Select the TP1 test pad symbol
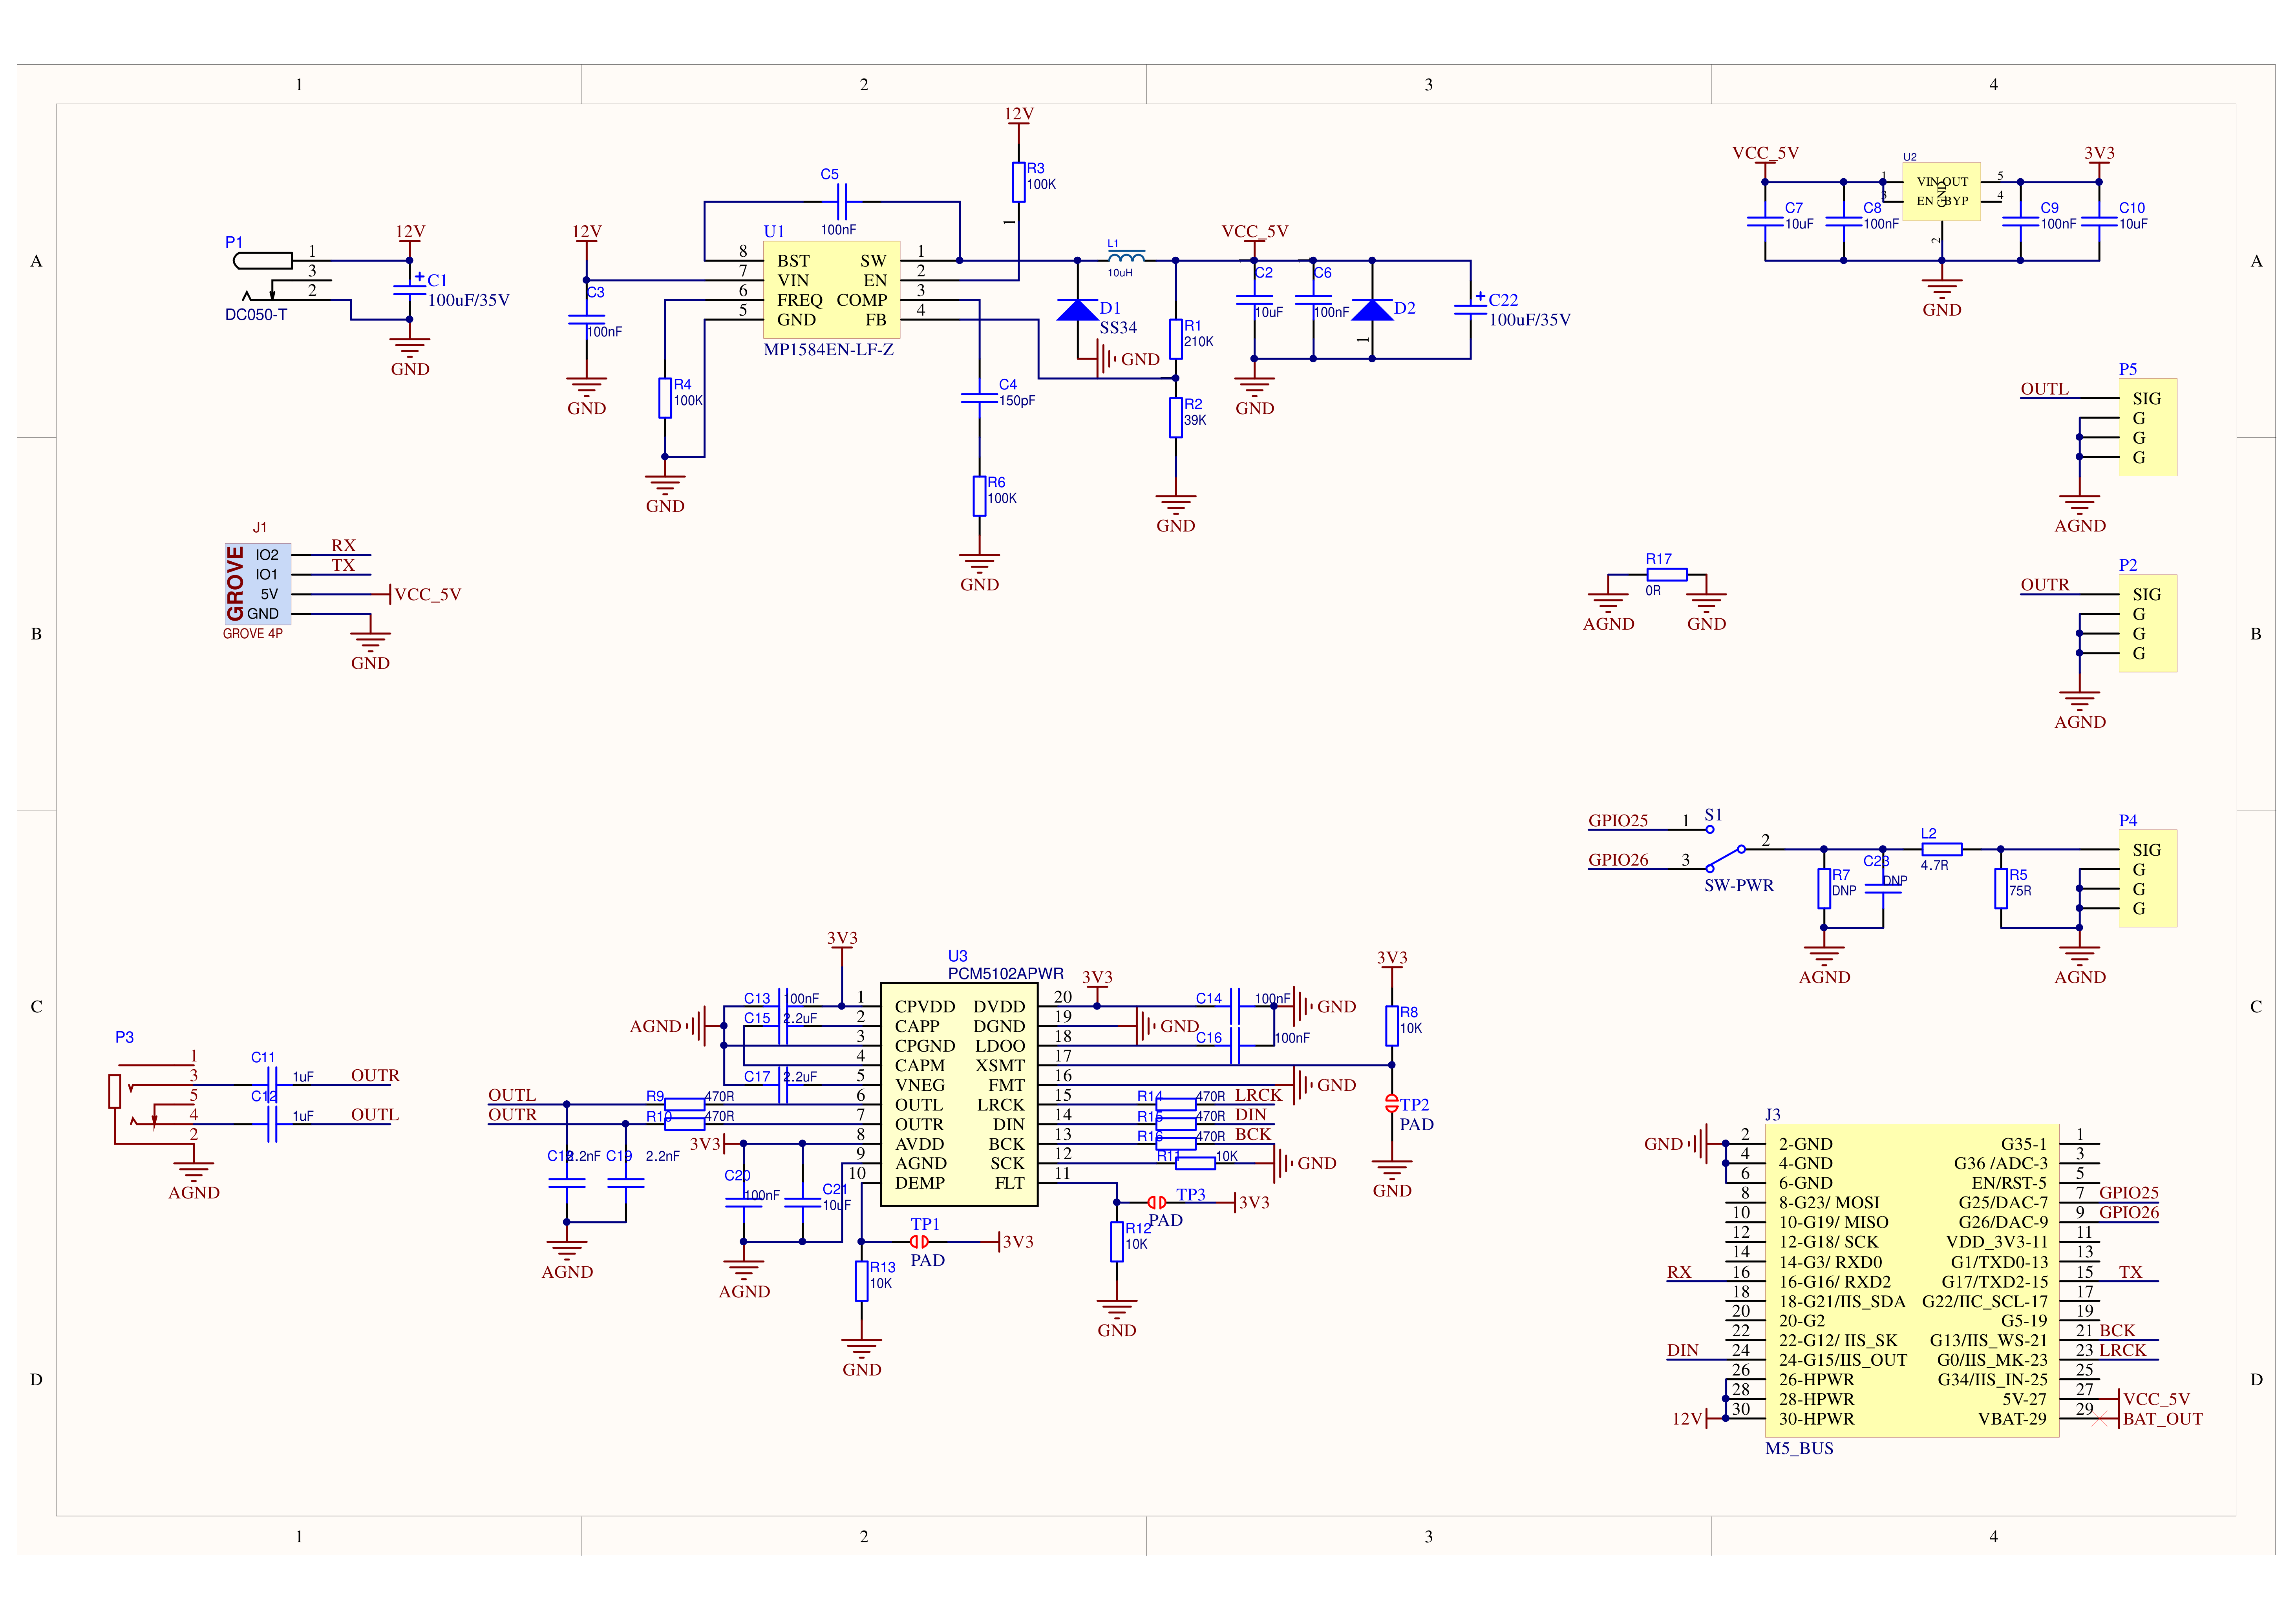 click(919, 1242)
